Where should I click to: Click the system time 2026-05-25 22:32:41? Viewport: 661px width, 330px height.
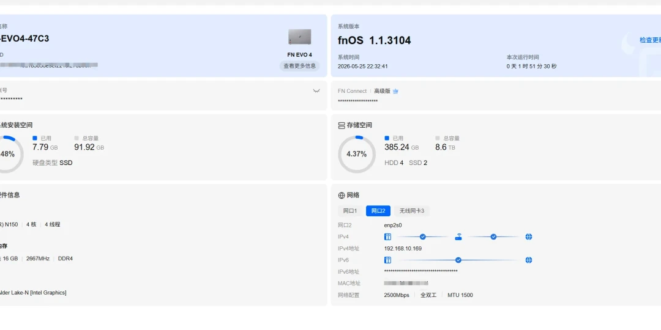tap(363, 67)
